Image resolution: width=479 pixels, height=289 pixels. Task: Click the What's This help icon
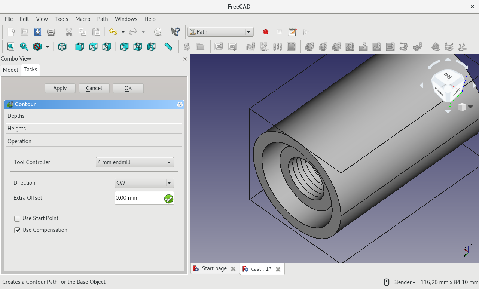tap(175, 32)
